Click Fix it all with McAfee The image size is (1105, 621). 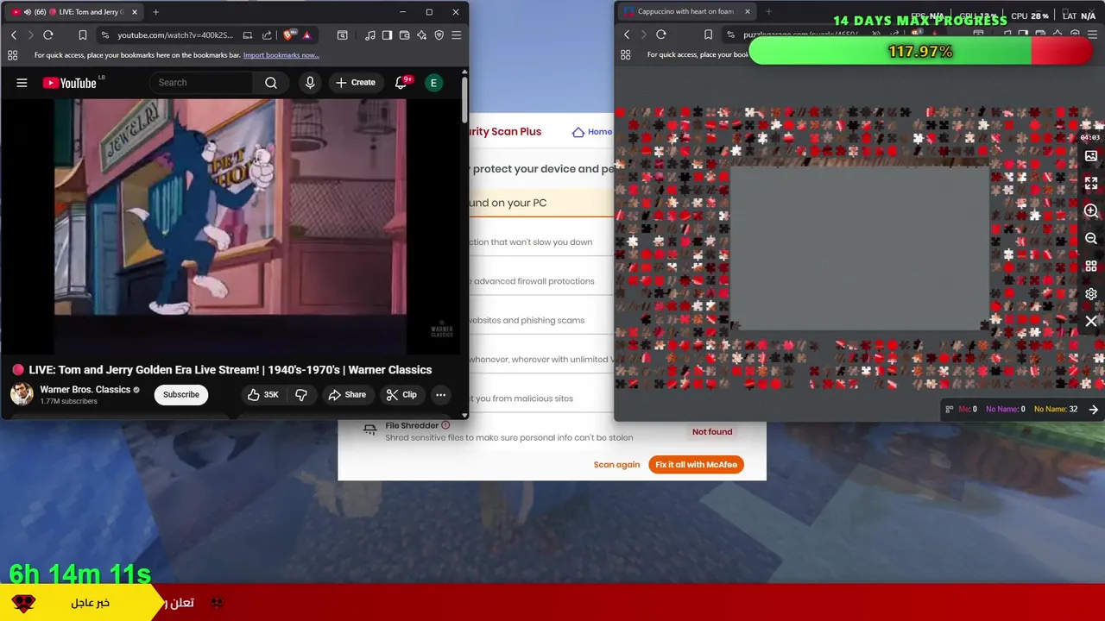coord(696,465)
